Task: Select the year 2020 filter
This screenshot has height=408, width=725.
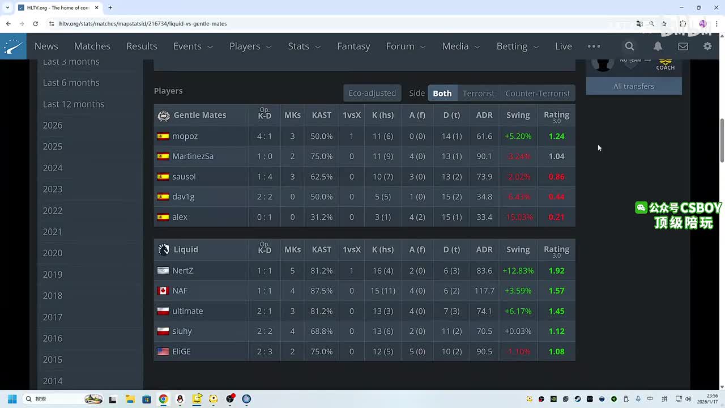Action: point(53,253)
